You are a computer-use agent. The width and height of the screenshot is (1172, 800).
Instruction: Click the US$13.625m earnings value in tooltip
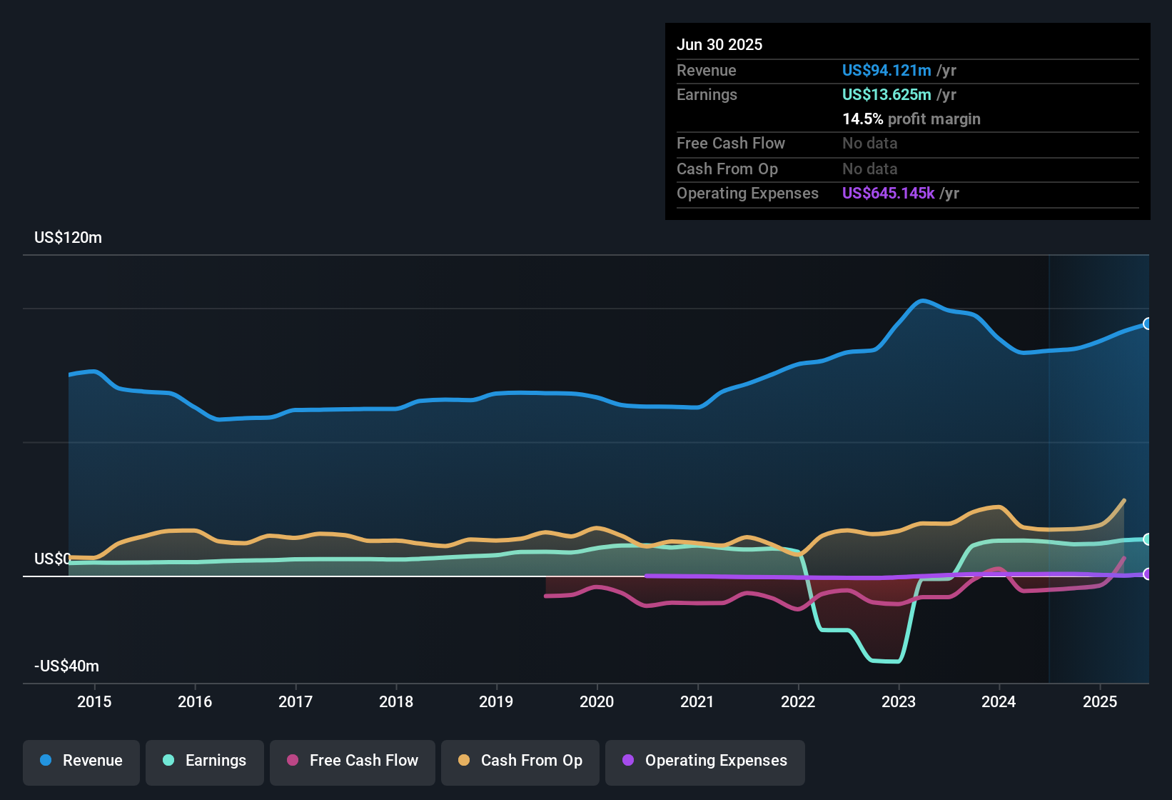click(886, 95)
